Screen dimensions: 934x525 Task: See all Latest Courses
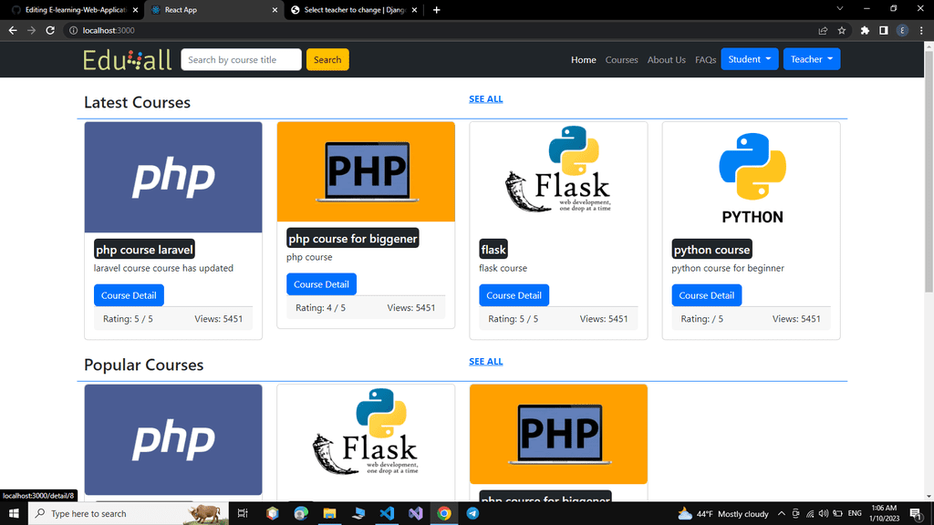[x=485, y=98]
